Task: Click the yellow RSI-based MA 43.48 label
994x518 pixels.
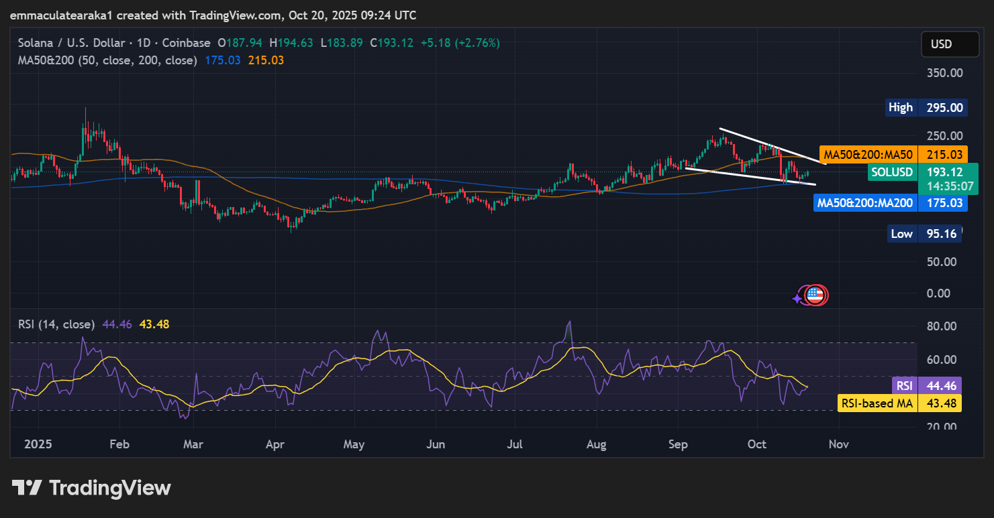Action: click(x=900, y=403)
